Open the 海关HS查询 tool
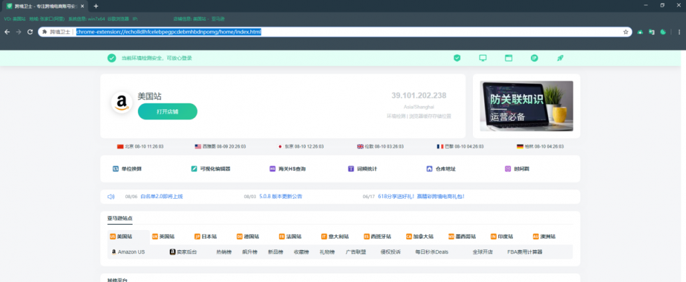This screenshot has height=282, width=686. coord(288,169)
